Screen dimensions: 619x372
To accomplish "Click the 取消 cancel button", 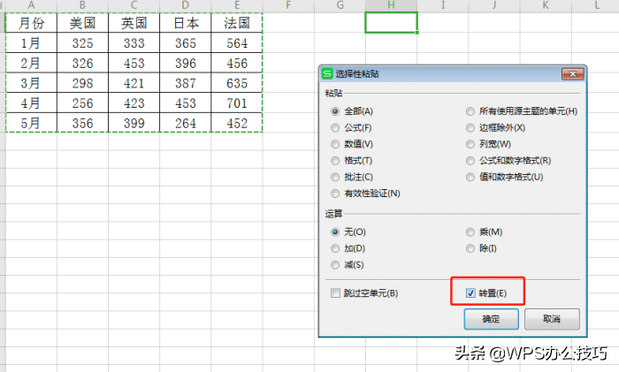I will click(x=552, y=319).
